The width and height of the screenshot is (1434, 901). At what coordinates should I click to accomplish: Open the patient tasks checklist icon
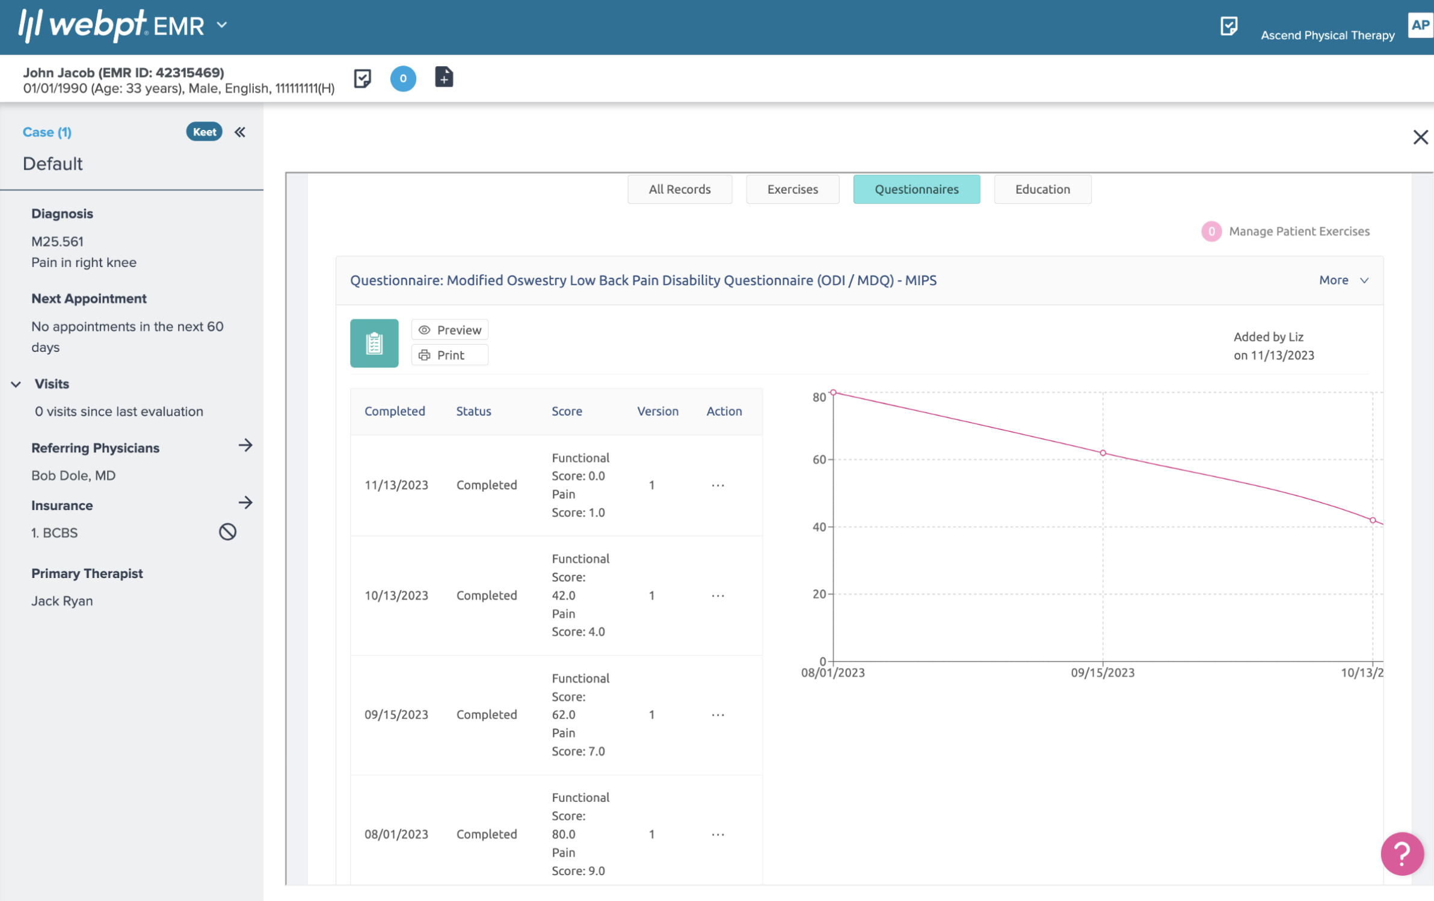coord(364,78)
